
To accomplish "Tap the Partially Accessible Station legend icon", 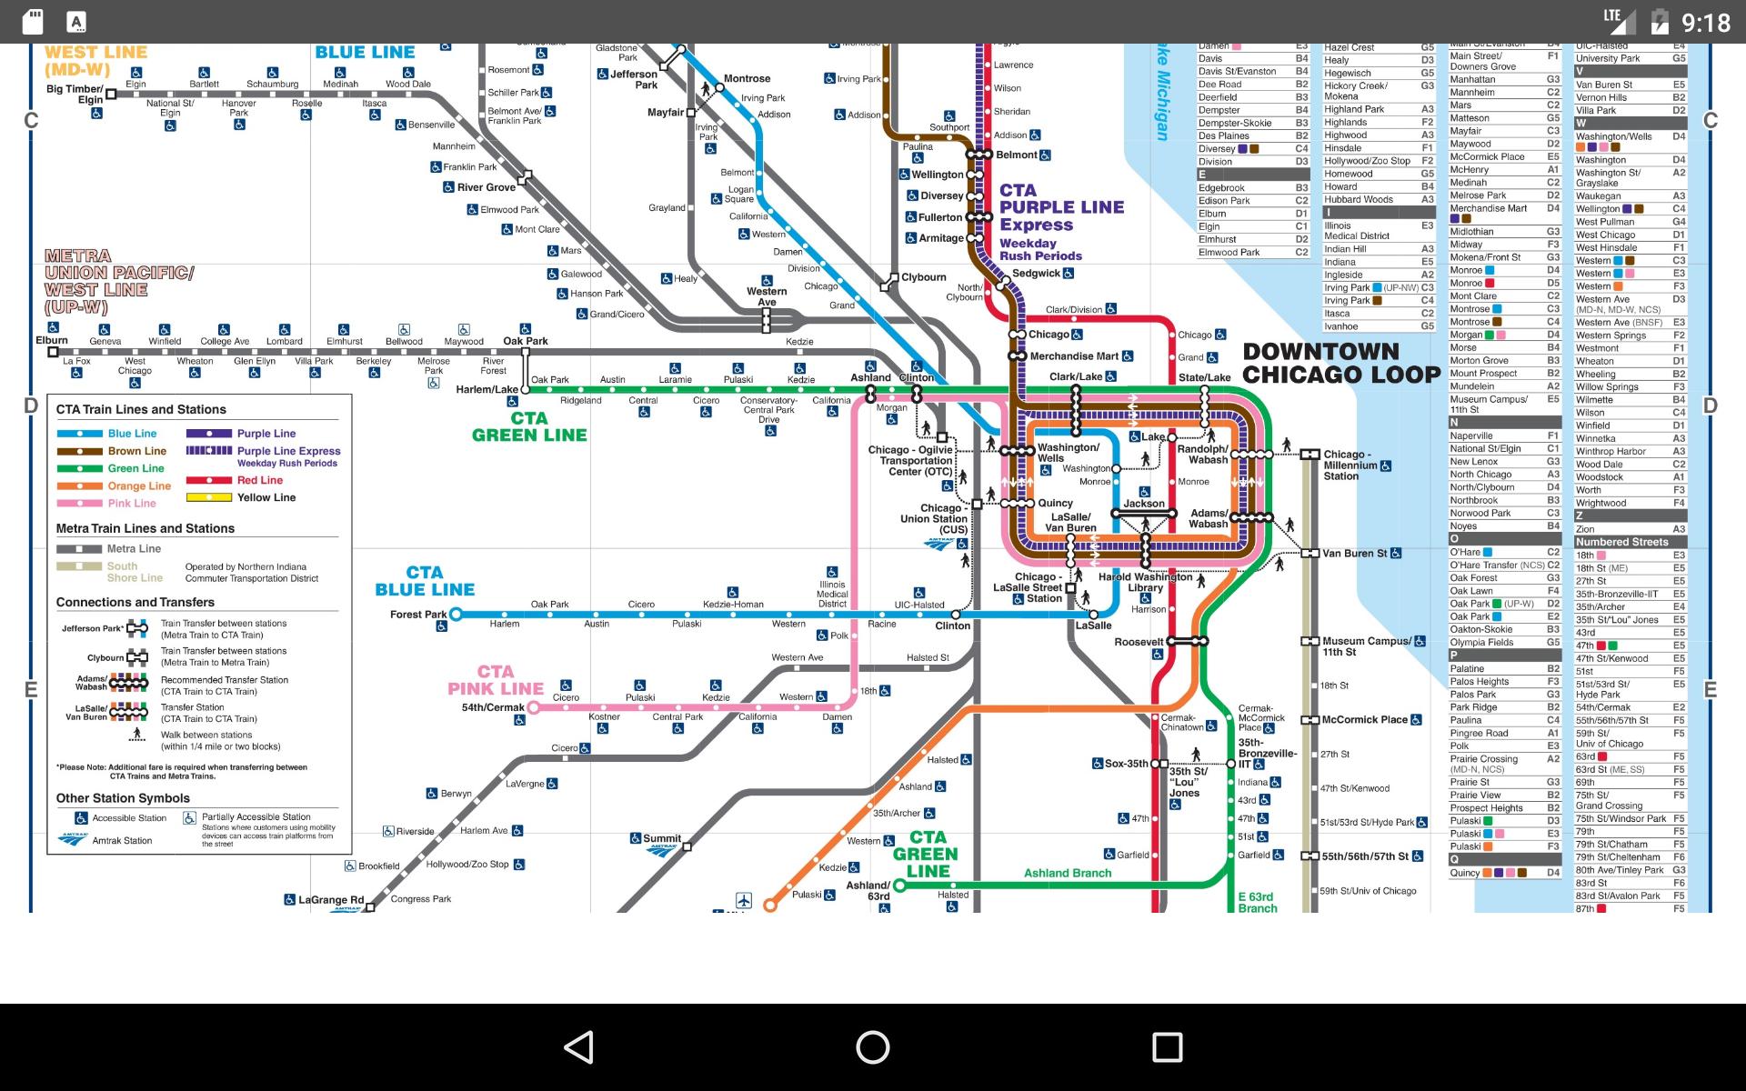I will pos(189,818).
